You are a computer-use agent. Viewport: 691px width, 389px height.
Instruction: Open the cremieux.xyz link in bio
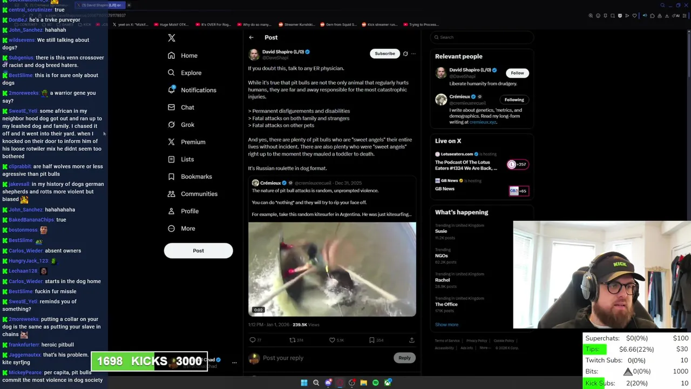pos(483,122)
